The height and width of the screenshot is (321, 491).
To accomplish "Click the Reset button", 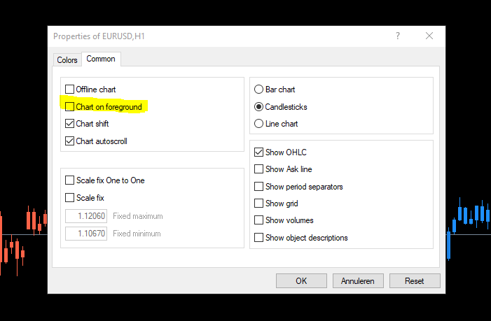I will tap(414, 281).
